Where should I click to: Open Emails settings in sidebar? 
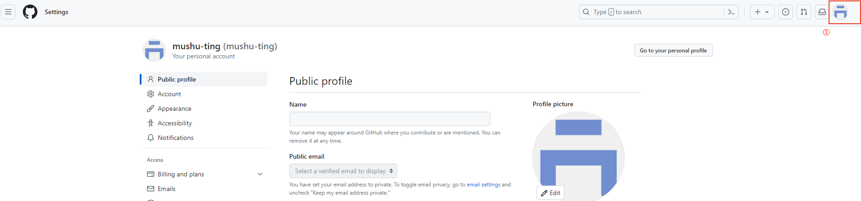167,189
